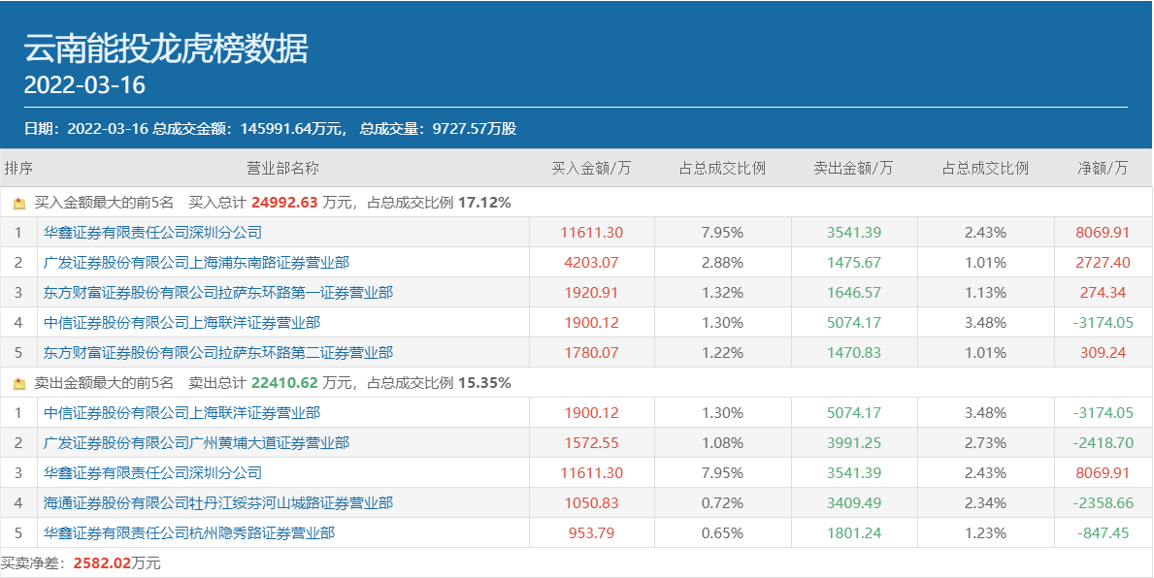Click the net amount -2358.66
The width and height of the screenshot is (1154, 578).
[x=1103, y=503]
